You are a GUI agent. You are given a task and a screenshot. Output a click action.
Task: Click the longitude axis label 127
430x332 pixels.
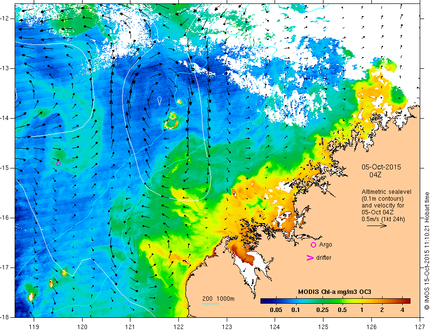(420, 327)
